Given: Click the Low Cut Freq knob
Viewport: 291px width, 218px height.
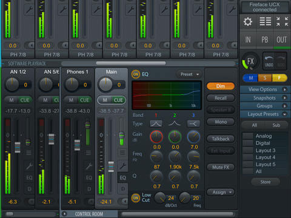Looking at the screenshot, I should click(185, 198).
